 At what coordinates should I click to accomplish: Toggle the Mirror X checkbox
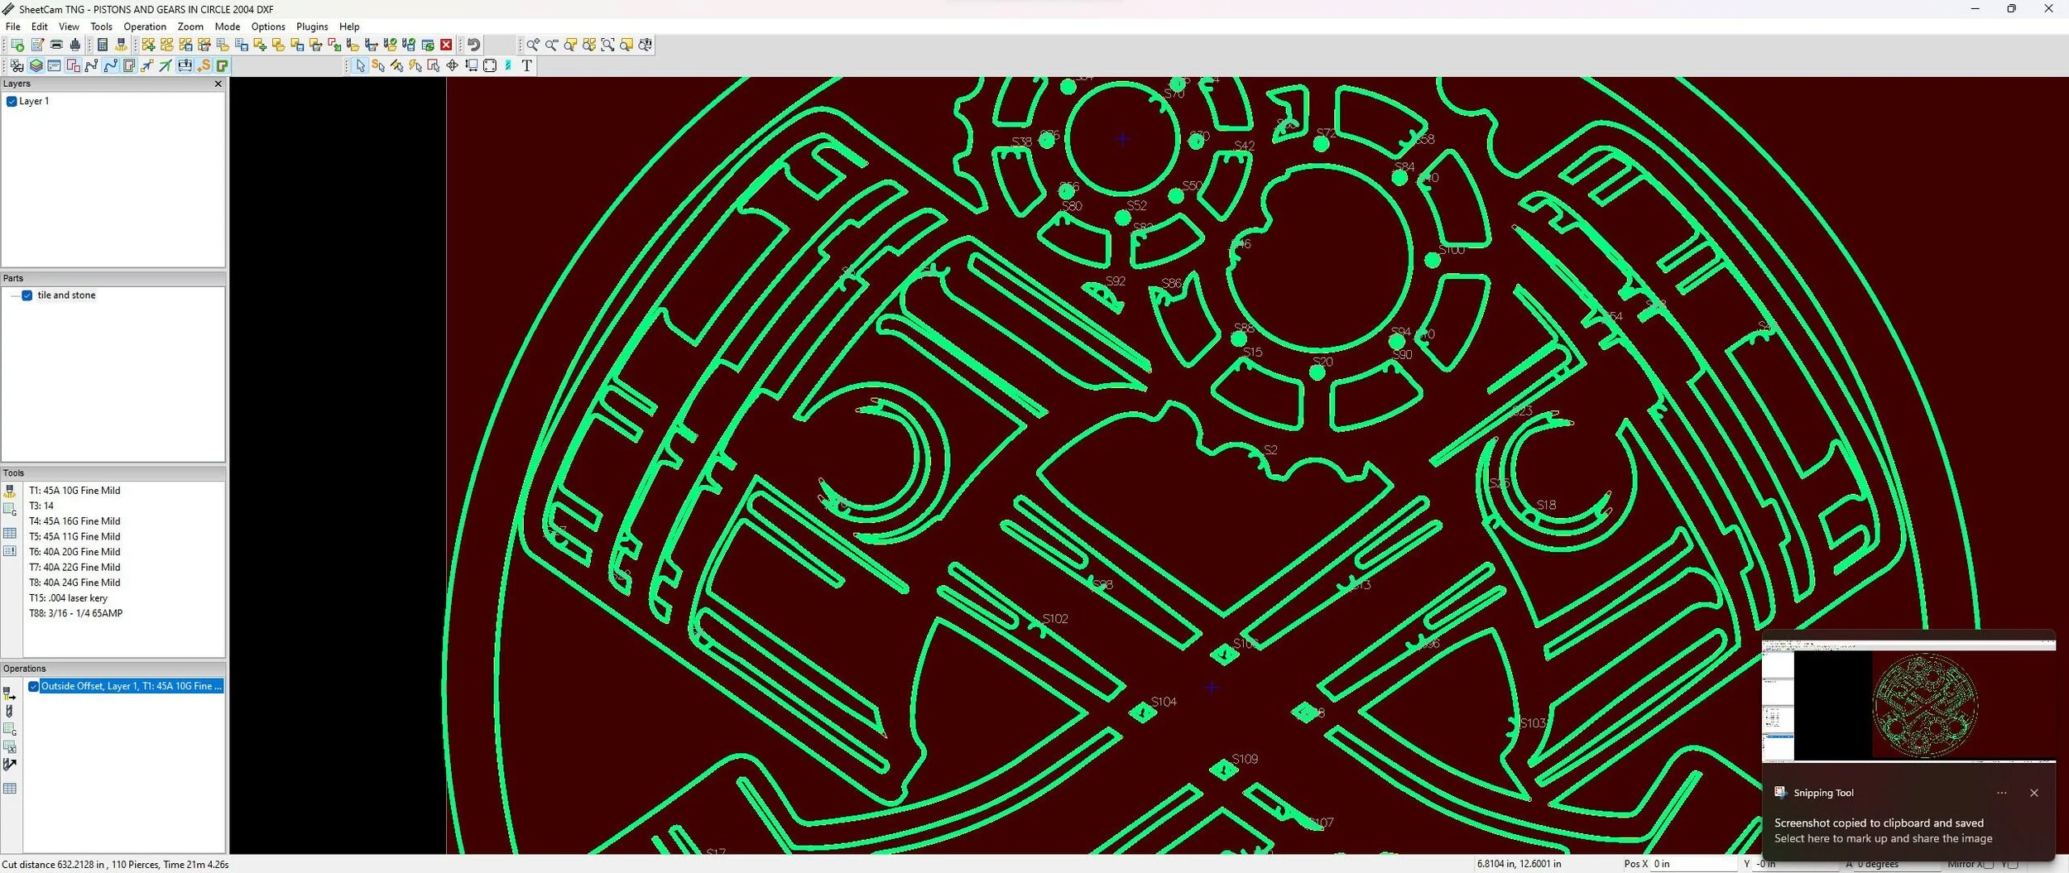coord(1988,865)
